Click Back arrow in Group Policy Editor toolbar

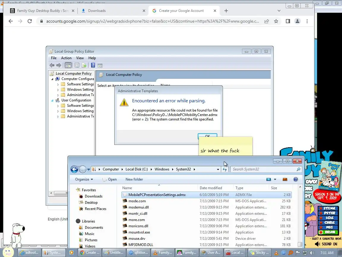(52, 65)
